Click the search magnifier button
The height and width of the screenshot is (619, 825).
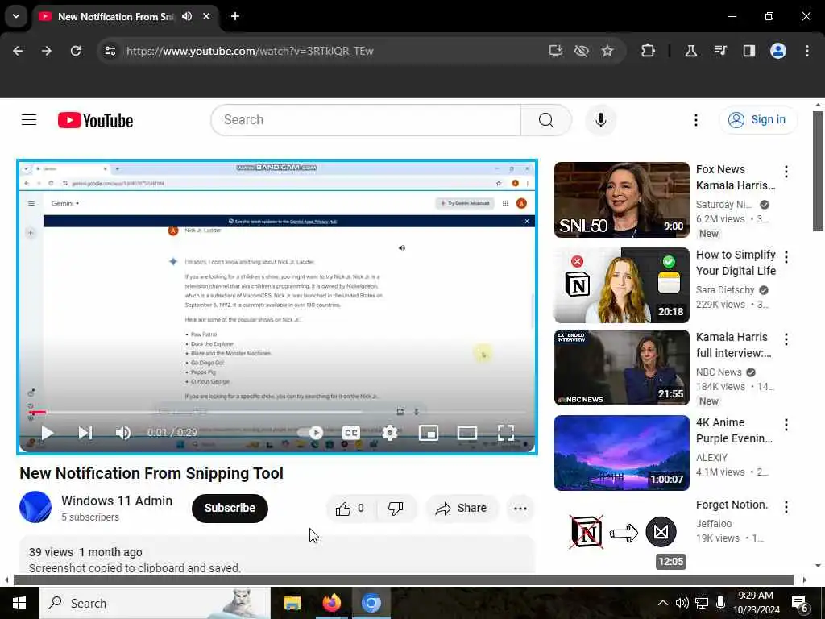point(546,120)
